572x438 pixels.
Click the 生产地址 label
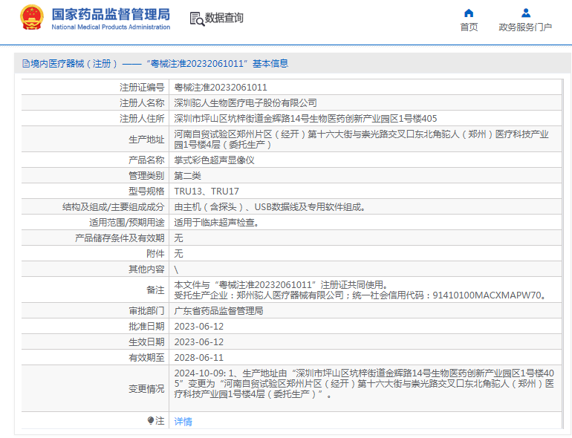146,140
